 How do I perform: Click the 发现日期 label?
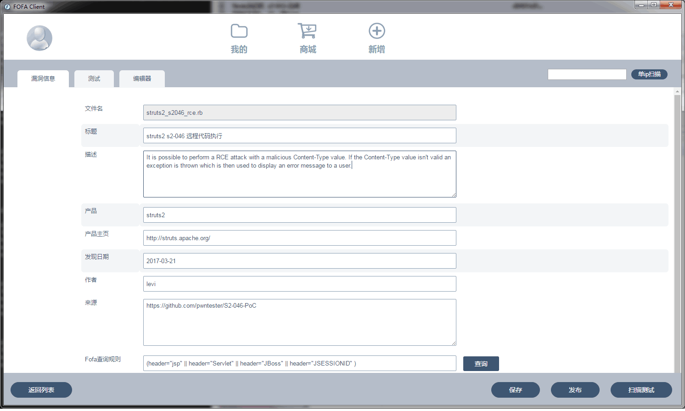coord(97,257)
